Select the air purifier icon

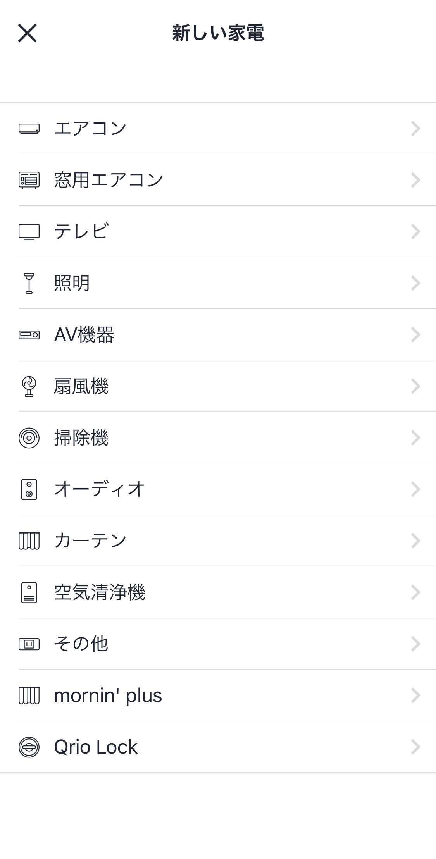[29, 592]
